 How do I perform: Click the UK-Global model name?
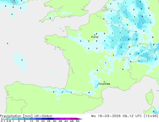click(x=43, y=116)
